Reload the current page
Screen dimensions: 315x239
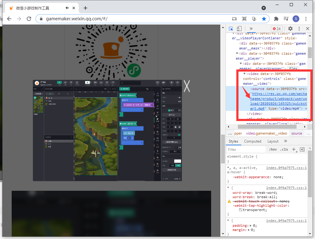[x=29, y=19]
